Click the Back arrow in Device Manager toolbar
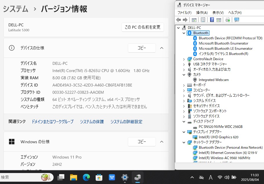 pos(179,20)
